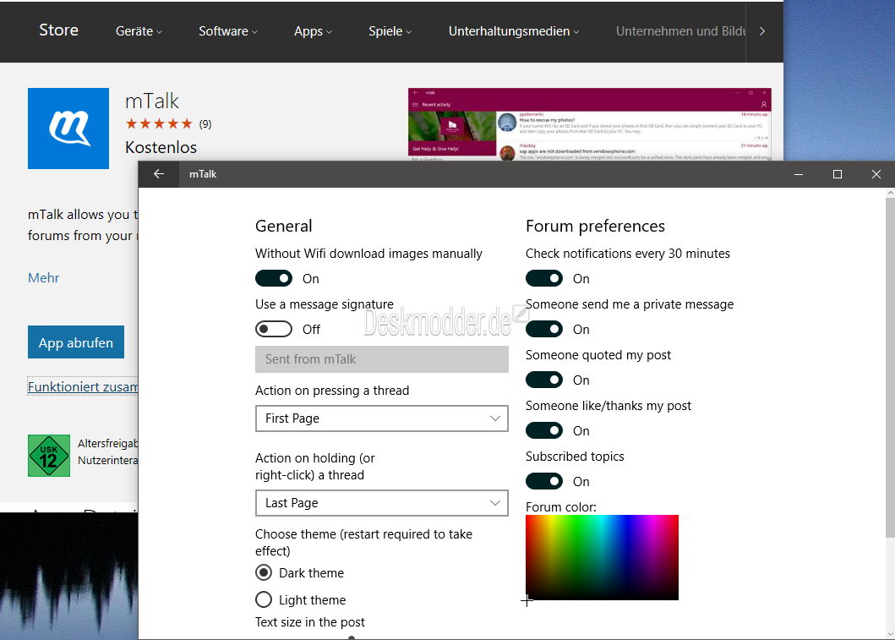Minimize the mTalk settings window
Image resolution: width=895 pixels, height=640 pixels.
click(799, 174)
